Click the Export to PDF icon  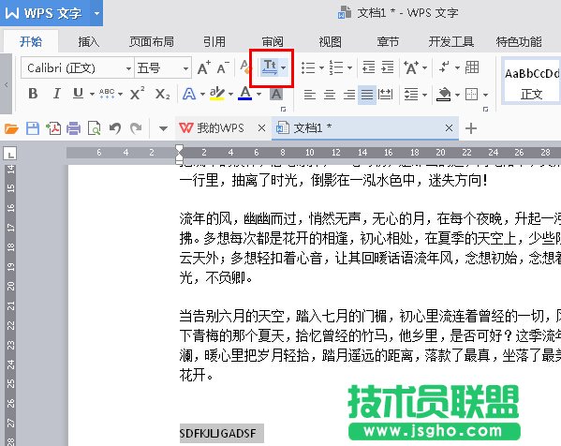pos(53,128)
